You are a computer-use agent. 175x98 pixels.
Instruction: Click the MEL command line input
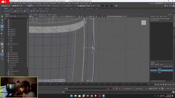pyautogui.click(x=86, y=92)
